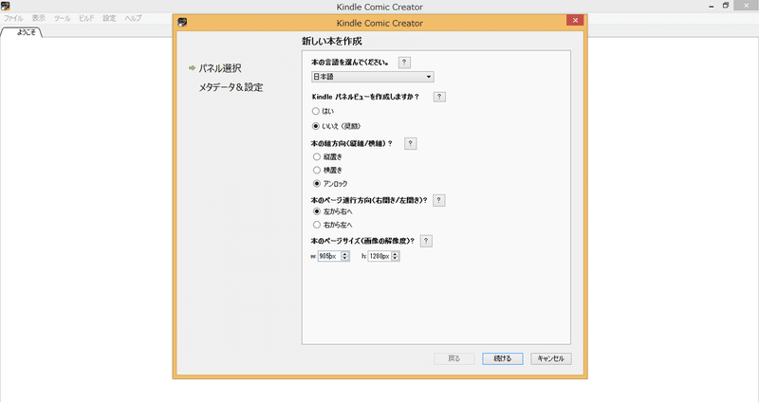Viewport: 759px width, 402px height.
Task: Click the キャンセル button
Action: click(x=551, y=358)
